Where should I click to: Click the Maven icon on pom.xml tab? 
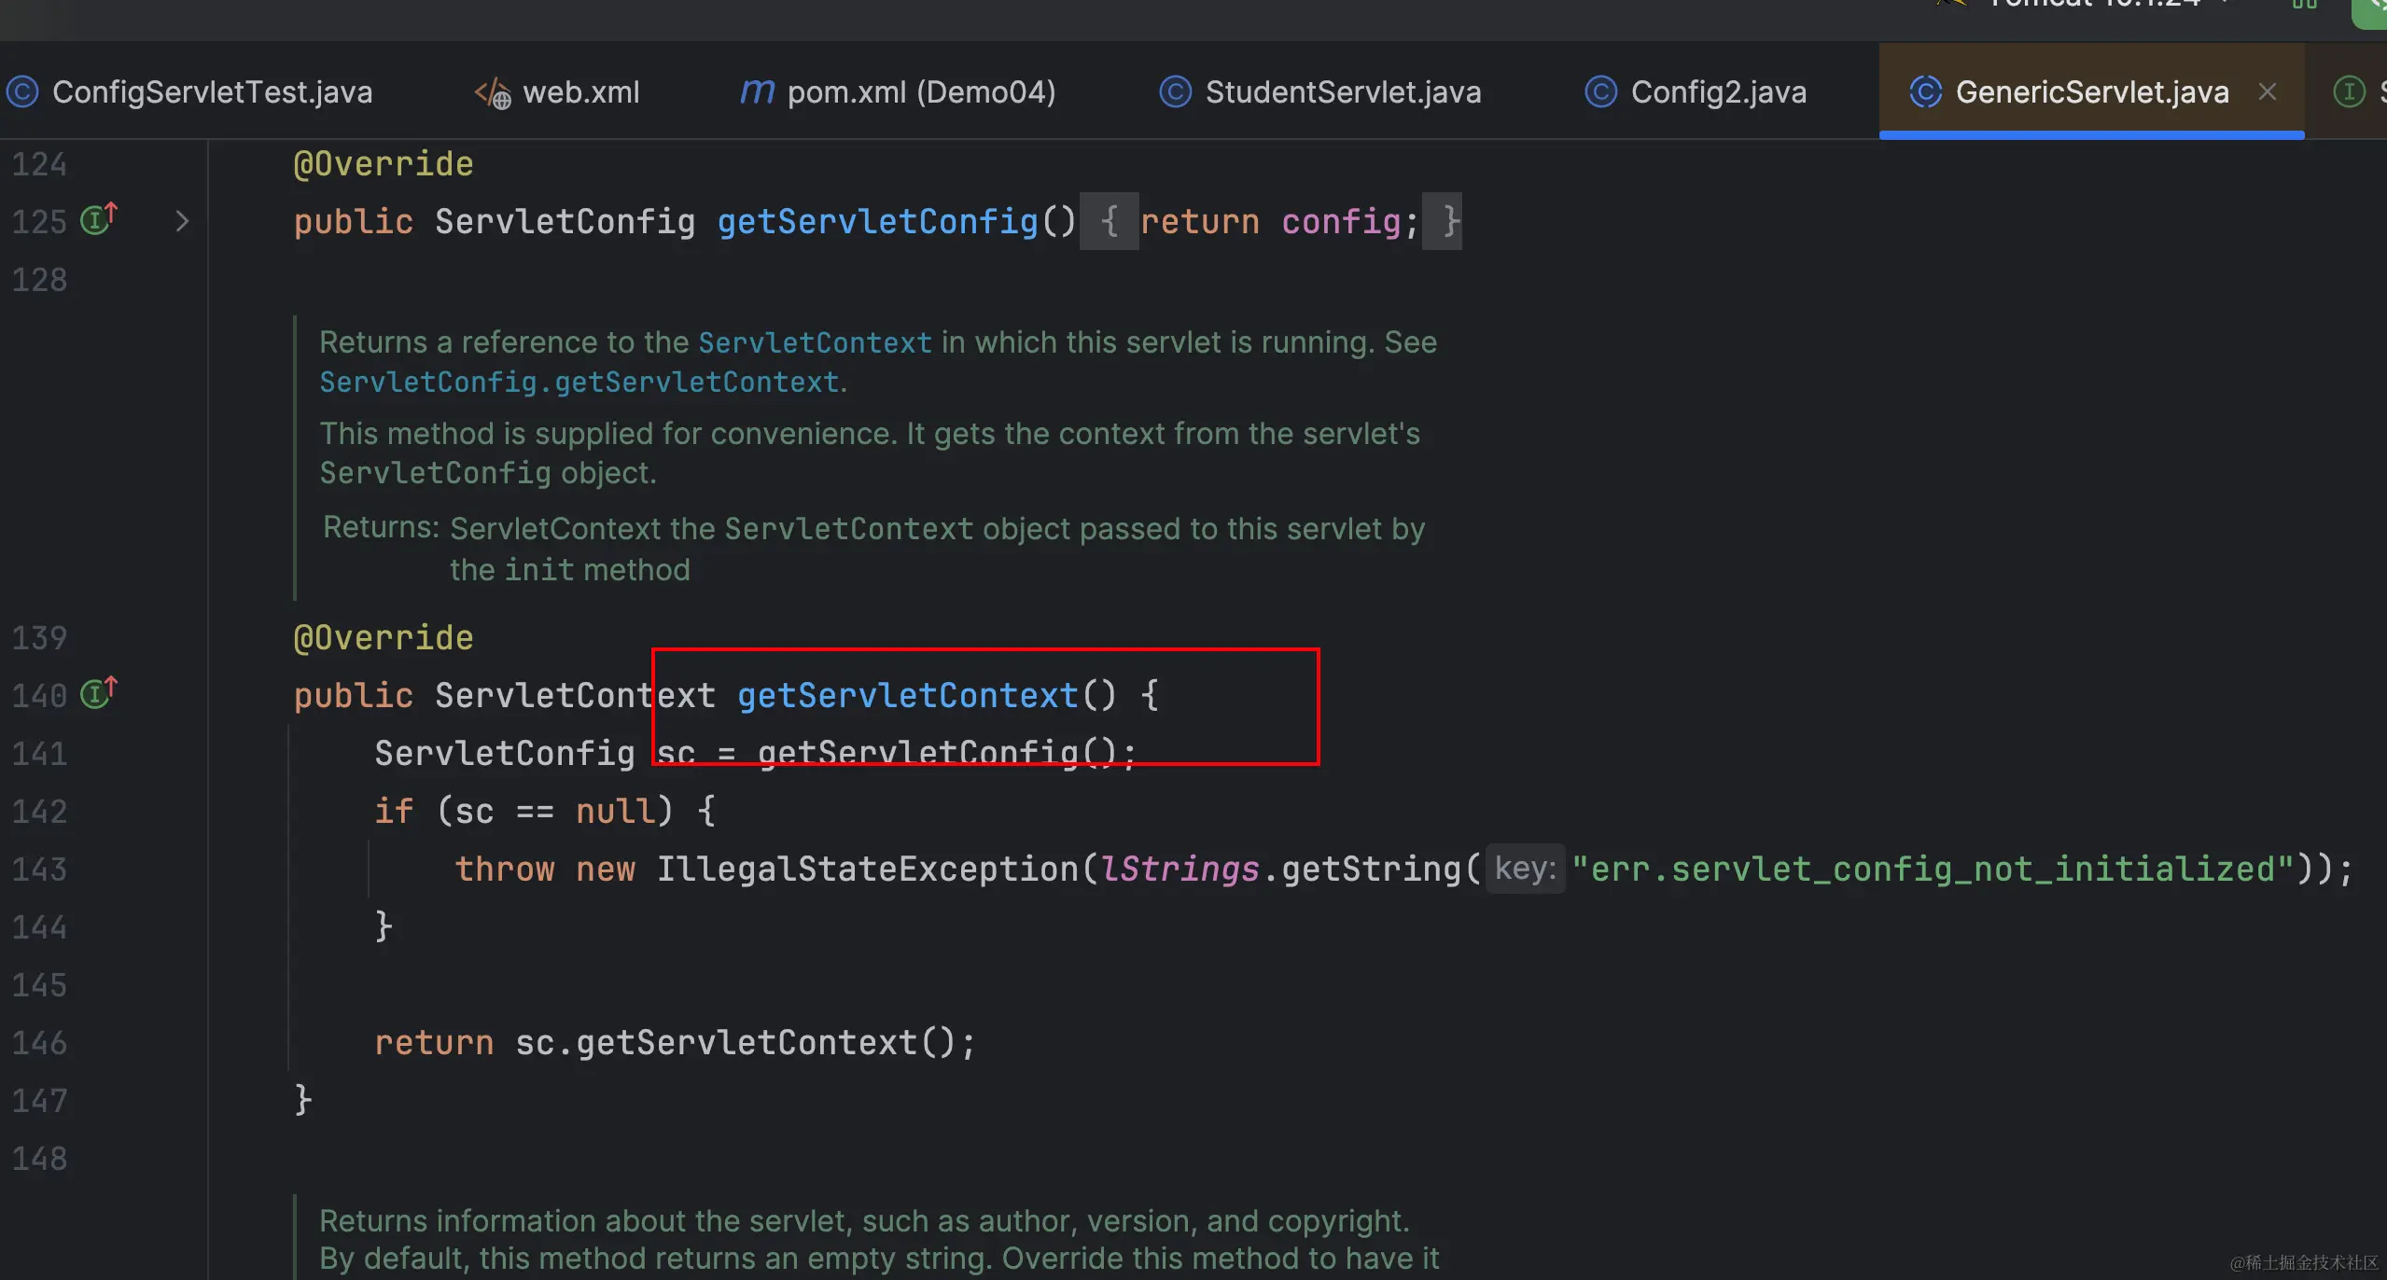click(757, 92)
